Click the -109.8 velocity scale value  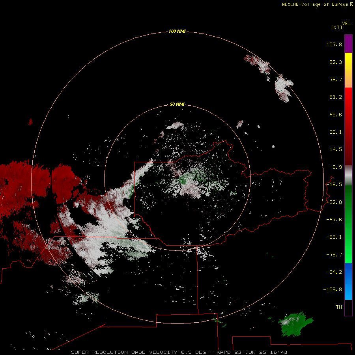click(333, 290)
